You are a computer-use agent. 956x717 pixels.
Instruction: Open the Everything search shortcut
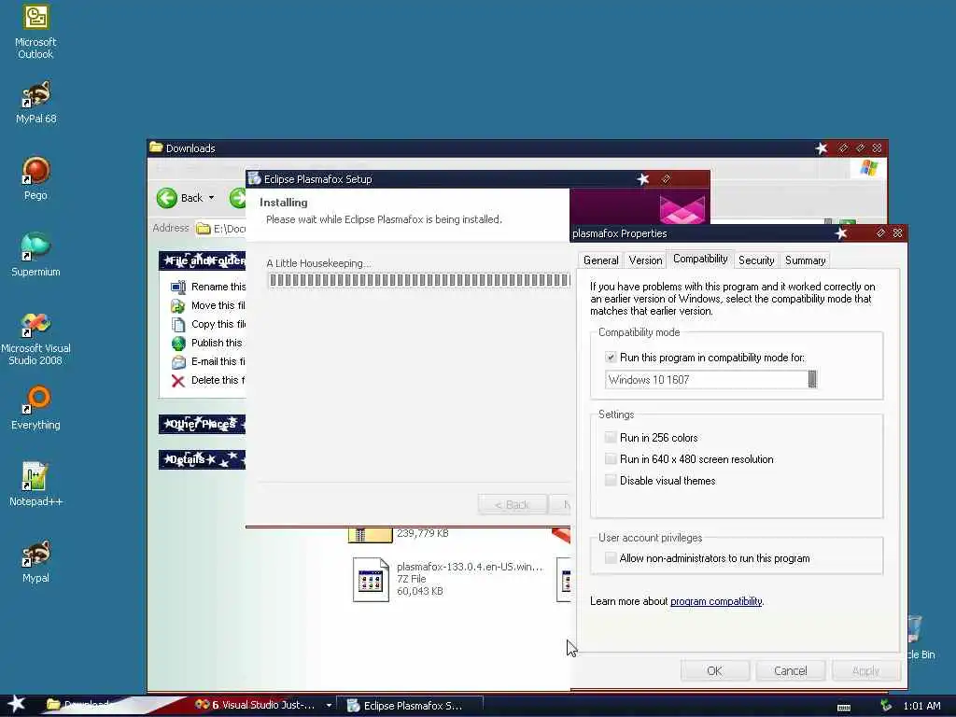point(35,408)
